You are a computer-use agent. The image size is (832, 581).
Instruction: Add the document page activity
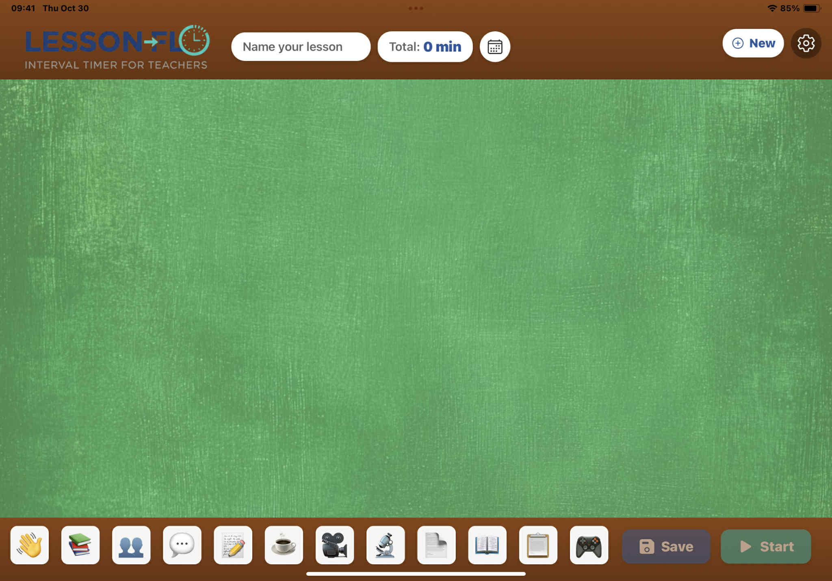click(436, 545)
